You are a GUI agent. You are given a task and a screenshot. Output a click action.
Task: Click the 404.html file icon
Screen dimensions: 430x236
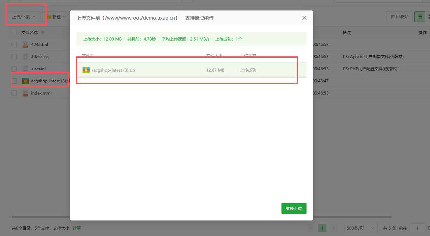click(26, 45)
